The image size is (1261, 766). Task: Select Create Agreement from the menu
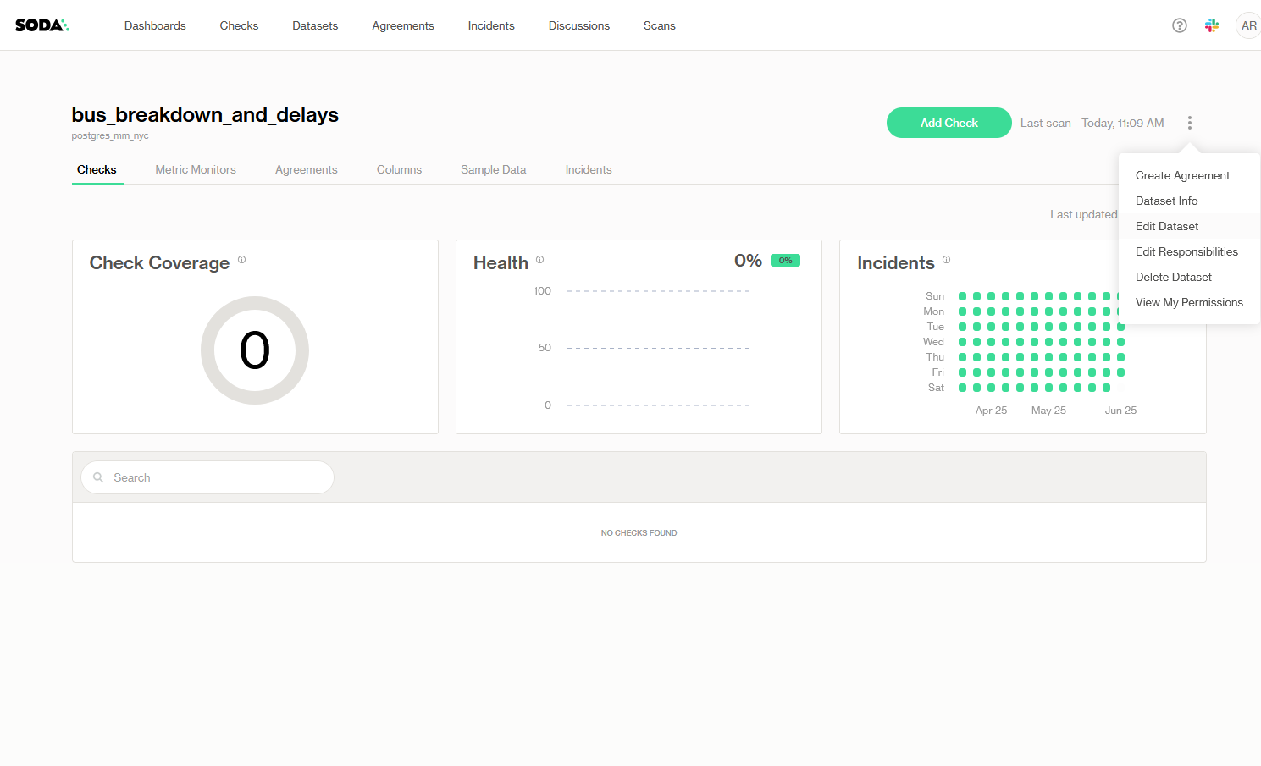[1182, 175]
